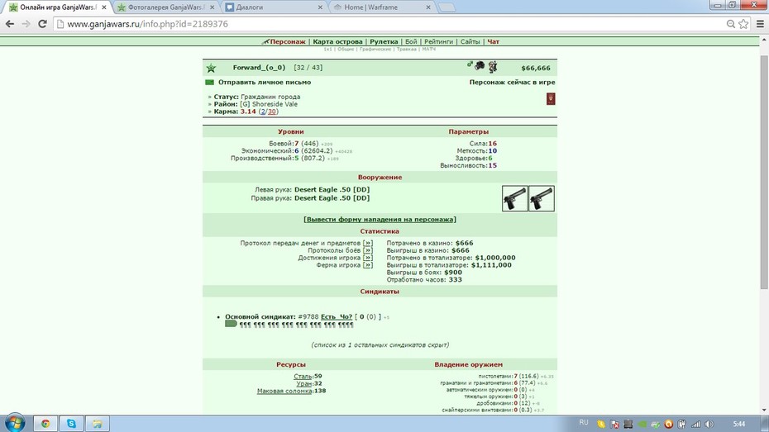
Task: Click the blue karma number 2
Action: pyautogui.click(x=263, y=112)
